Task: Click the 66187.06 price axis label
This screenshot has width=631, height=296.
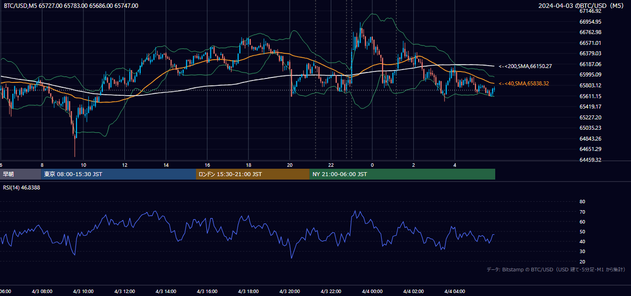Action: click(590, 64)
